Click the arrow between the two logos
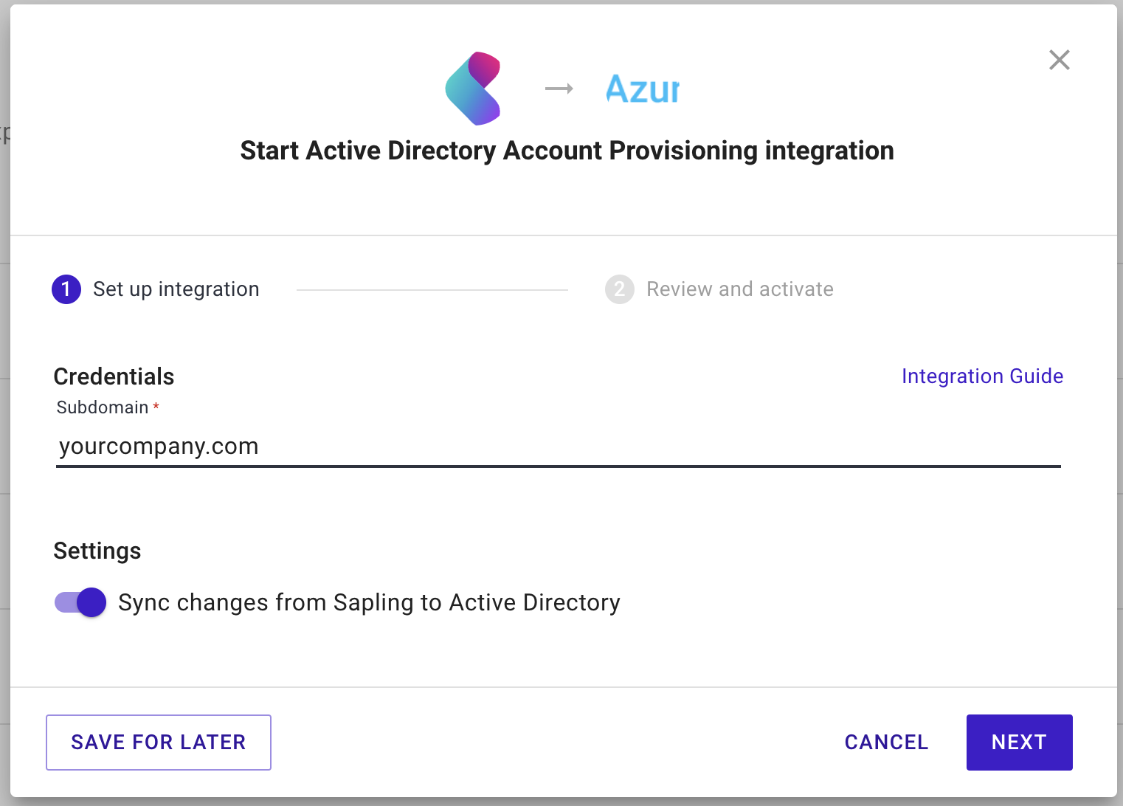Screen dimensions: 1123x806 (x=559, y=89)
